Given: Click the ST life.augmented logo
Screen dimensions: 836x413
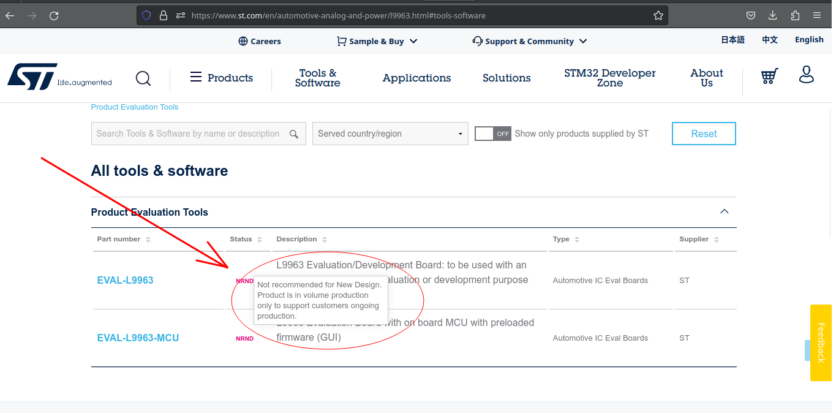Looking at the screenshot, I should pyautogui.click(x=58, y=76).
